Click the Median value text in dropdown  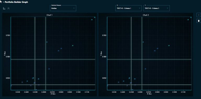54,8
